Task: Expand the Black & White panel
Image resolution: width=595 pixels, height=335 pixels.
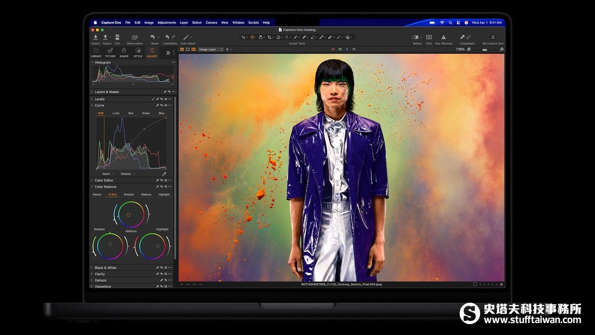Action: pos(105,268)
